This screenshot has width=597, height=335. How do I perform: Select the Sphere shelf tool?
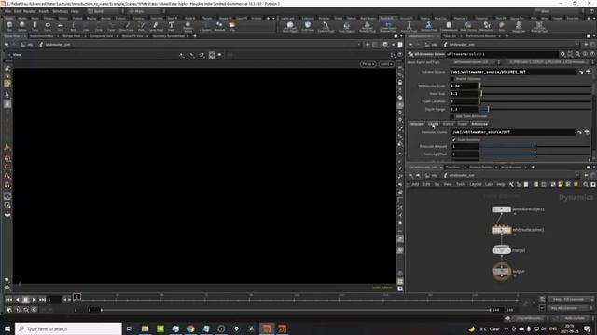click(22, 26)
